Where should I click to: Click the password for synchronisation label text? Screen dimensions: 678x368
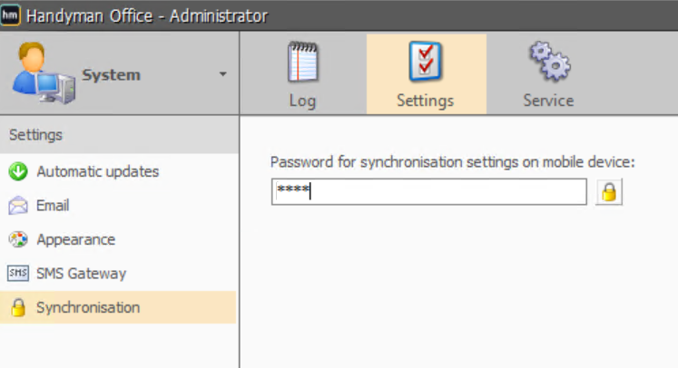(x=452, y=162)
